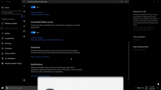Switch off the topmost On toggle
The height and width of the screenshot is (90, 161).
pos(33,7)
